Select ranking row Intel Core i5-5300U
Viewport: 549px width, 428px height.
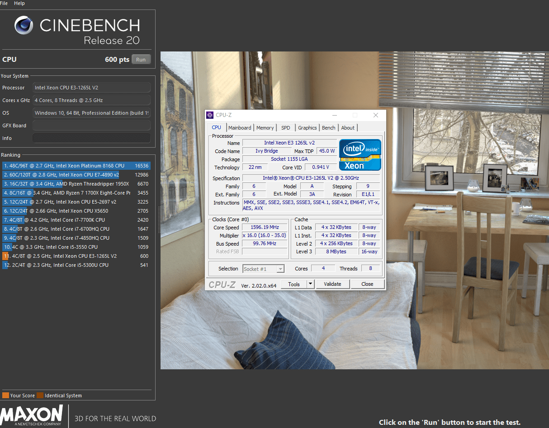(x=76, y=265)
